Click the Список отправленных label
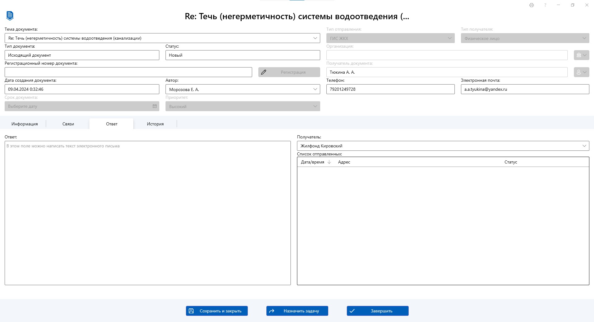Screen dimensions: 594x322 tap(320, 154)
